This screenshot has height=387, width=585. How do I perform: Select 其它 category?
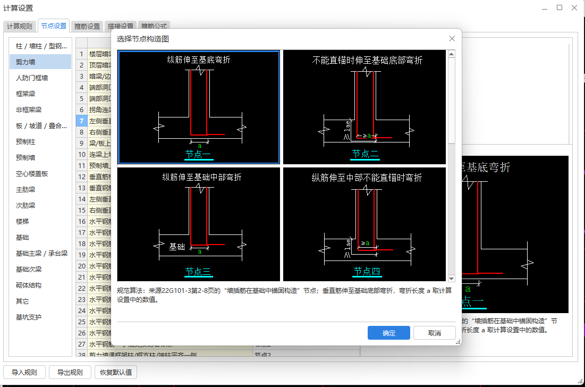(40, 301)
